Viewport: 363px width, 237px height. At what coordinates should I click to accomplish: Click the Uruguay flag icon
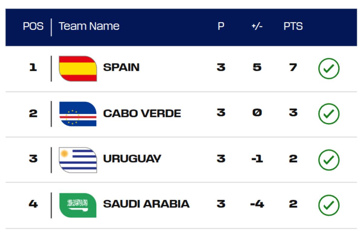[x=78, y=160]
